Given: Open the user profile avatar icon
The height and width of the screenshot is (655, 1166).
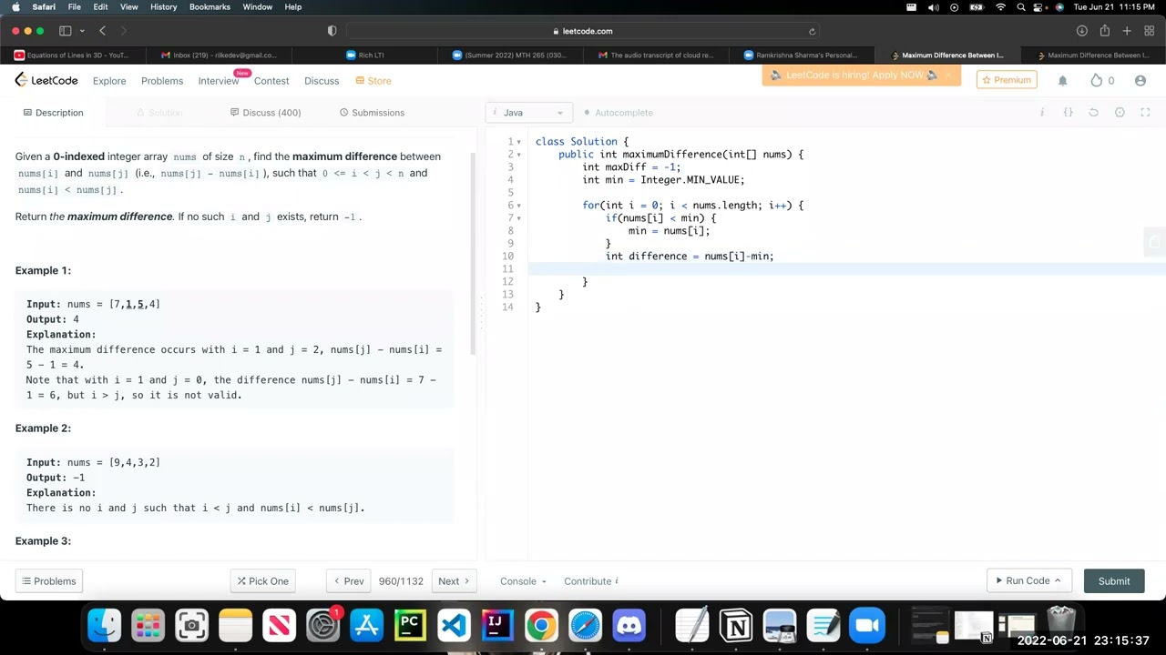Looking at the screenshot, I should coord(1140,81).
